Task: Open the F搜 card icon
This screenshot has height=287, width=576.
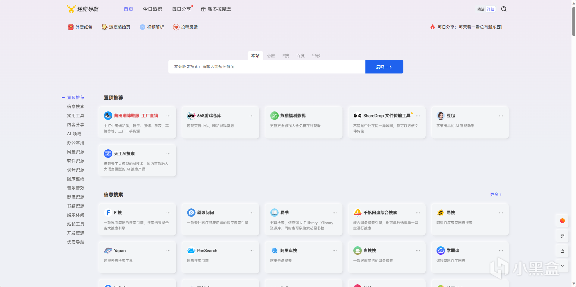Action: [108, 213]
